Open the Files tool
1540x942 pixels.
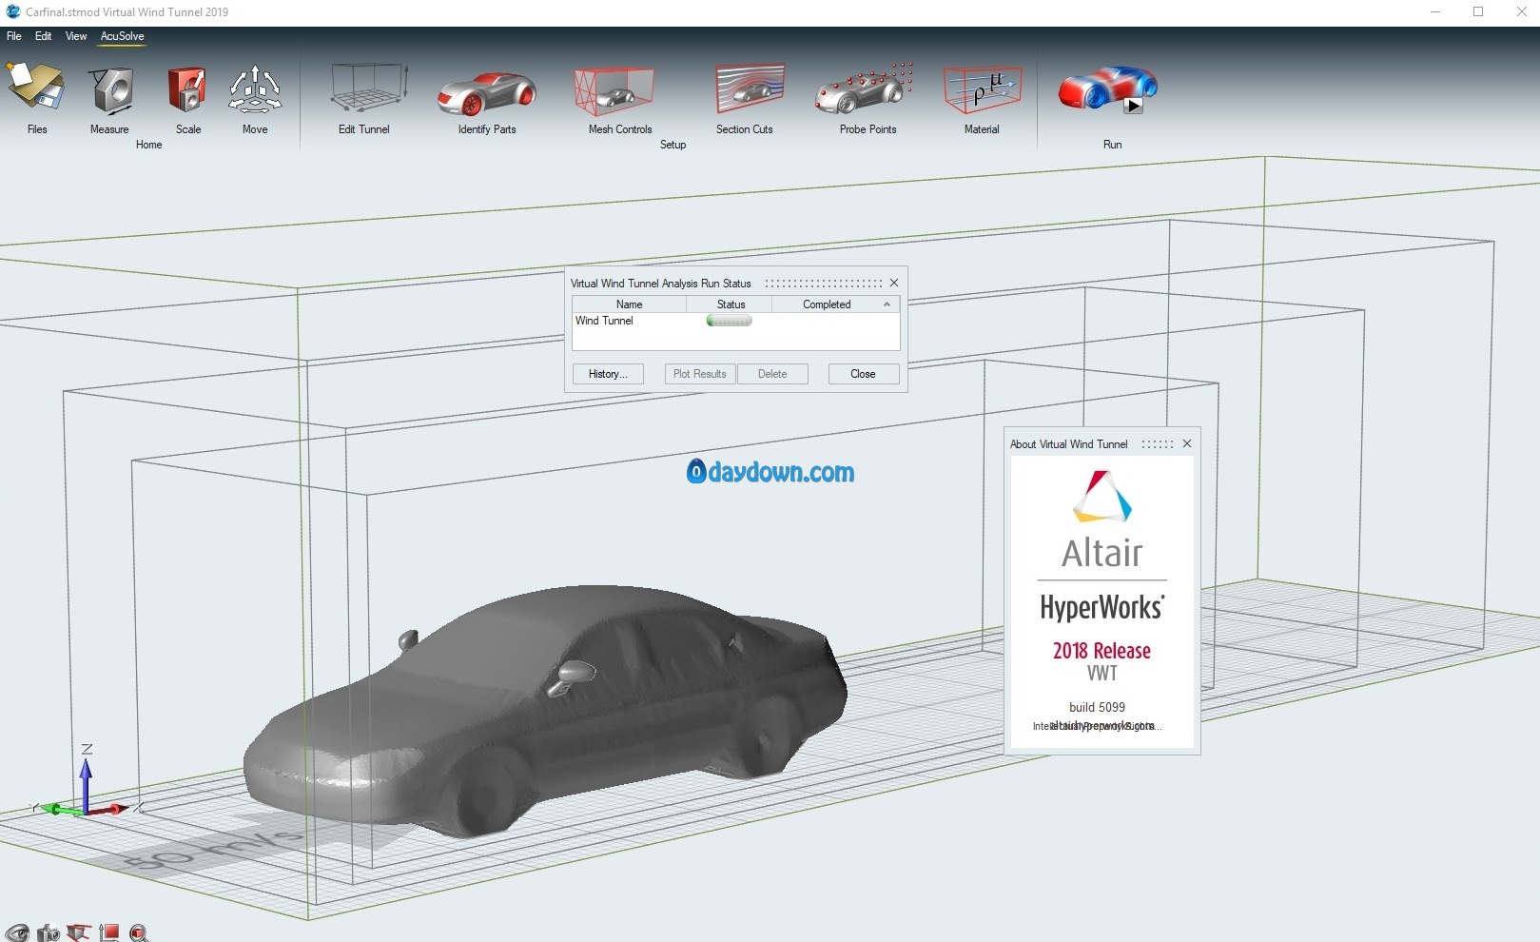pos(36,98)
